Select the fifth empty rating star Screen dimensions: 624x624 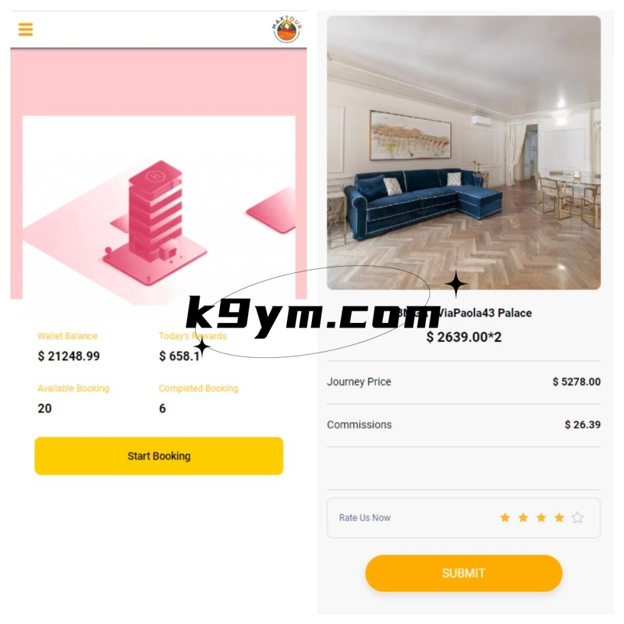pyautogui.click(x=578, y=517)
